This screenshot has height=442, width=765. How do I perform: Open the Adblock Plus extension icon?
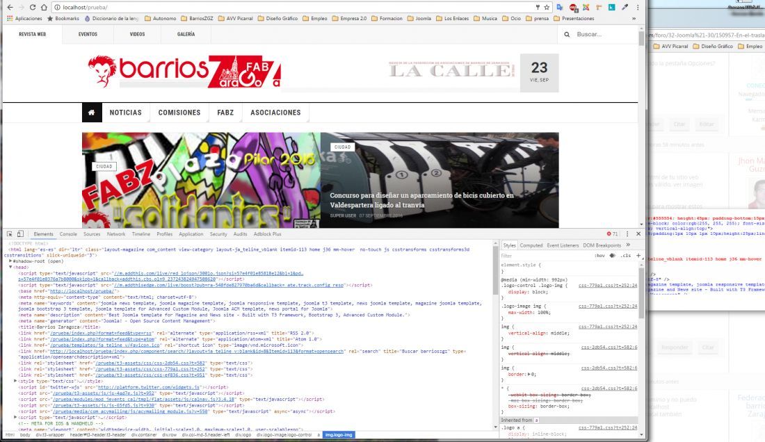[573, 8]
